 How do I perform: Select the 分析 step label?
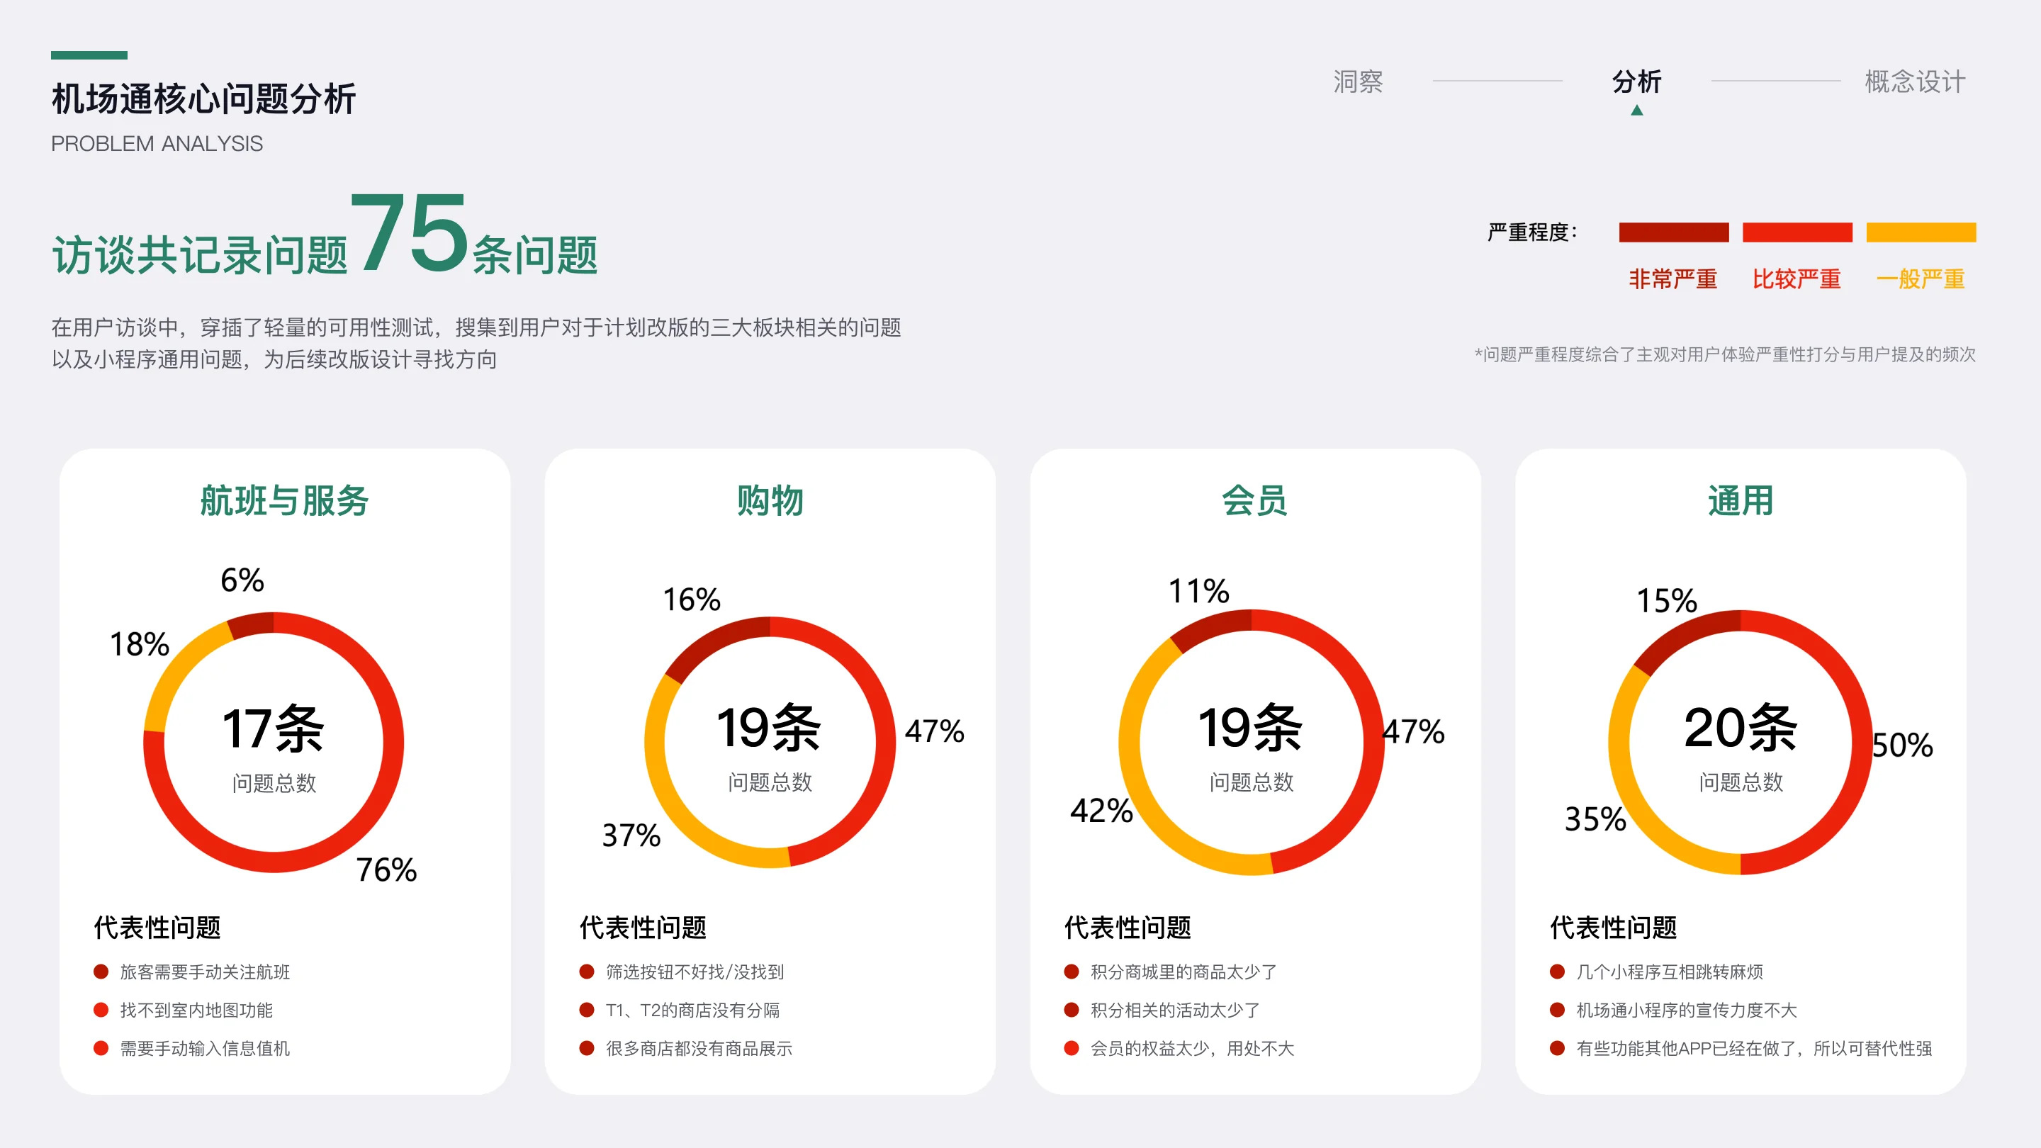tap(1637, 81)
